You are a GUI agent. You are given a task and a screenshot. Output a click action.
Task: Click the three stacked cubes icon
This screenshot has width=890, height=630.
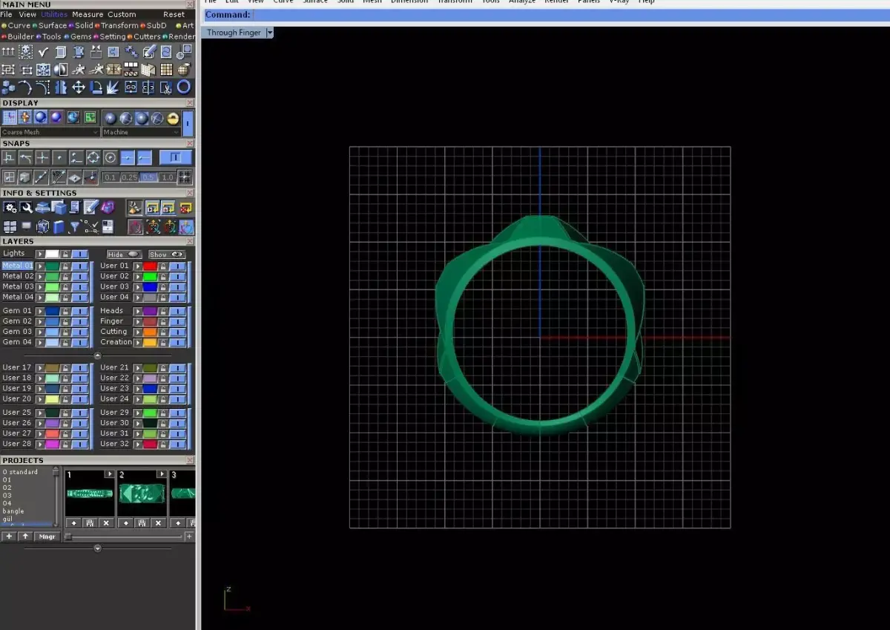(x=7, y=87)
